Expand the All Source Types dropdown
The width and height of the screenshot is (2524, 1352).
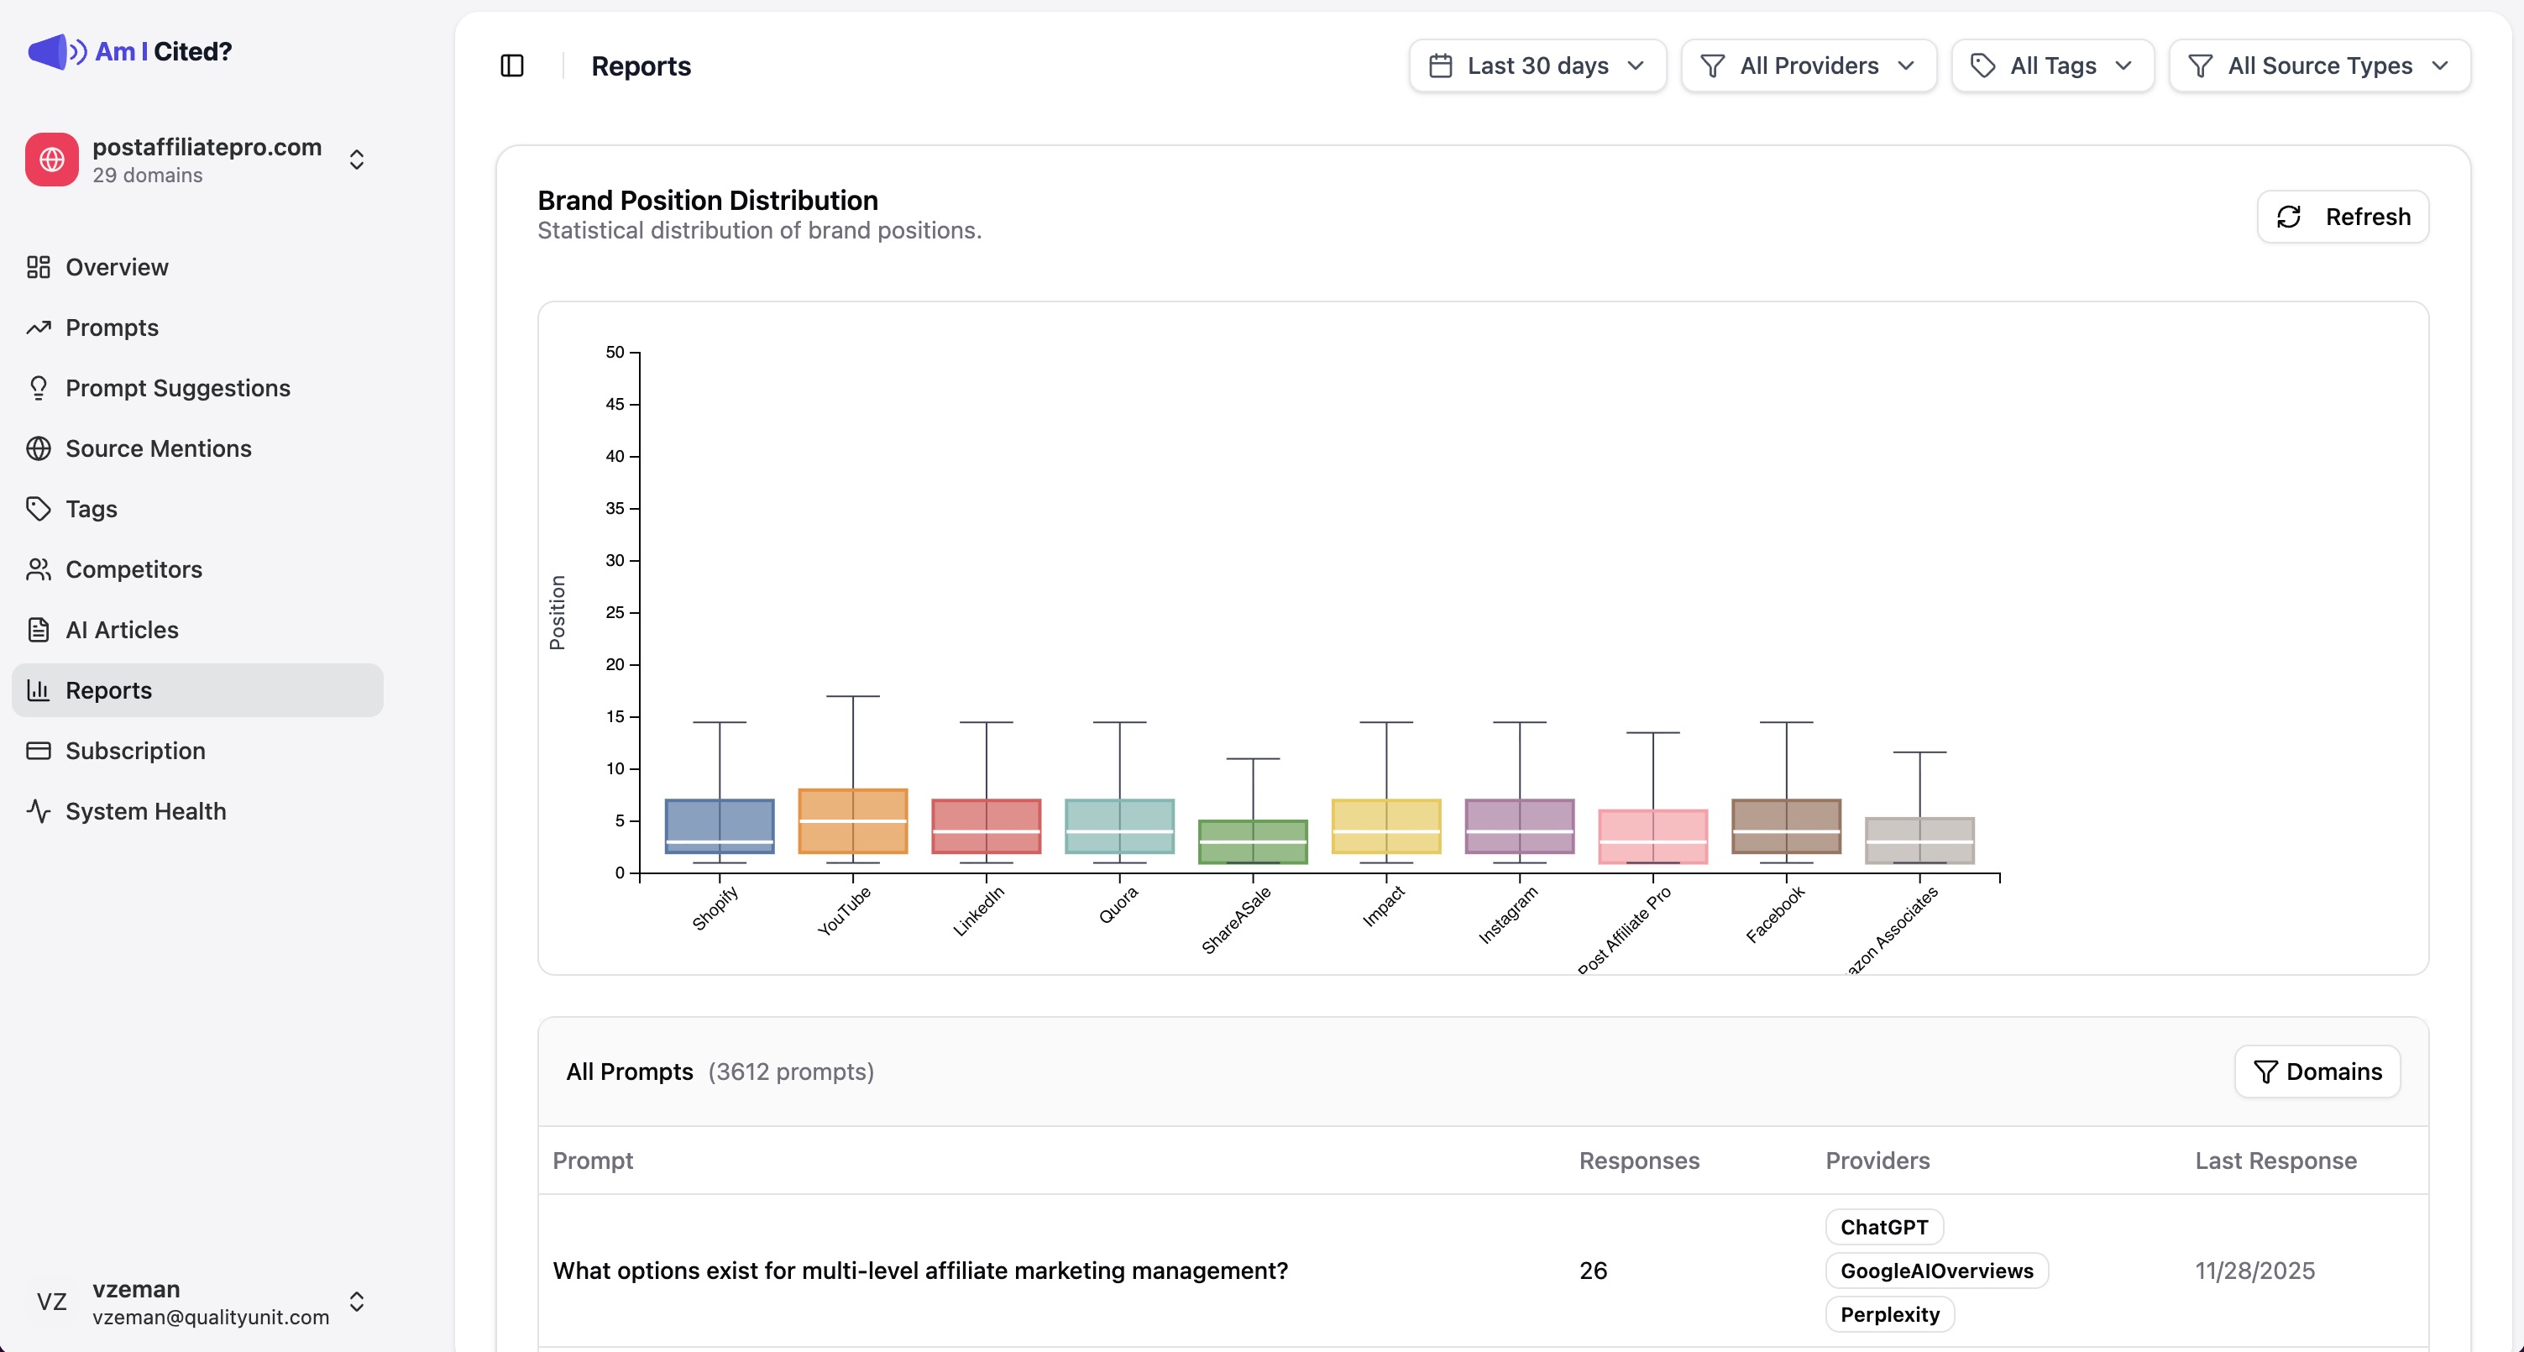[2319, 65]
